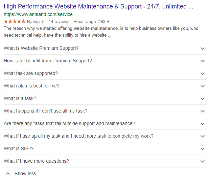Expand How can I benefit from Premium Support
The height and width of the screenshot is (181, 212).
pyautogui.click(x=48, y=61)
